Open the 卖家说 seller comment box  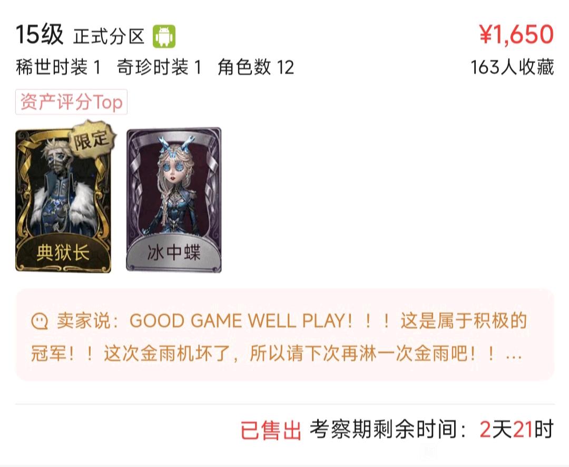point(285,335)
